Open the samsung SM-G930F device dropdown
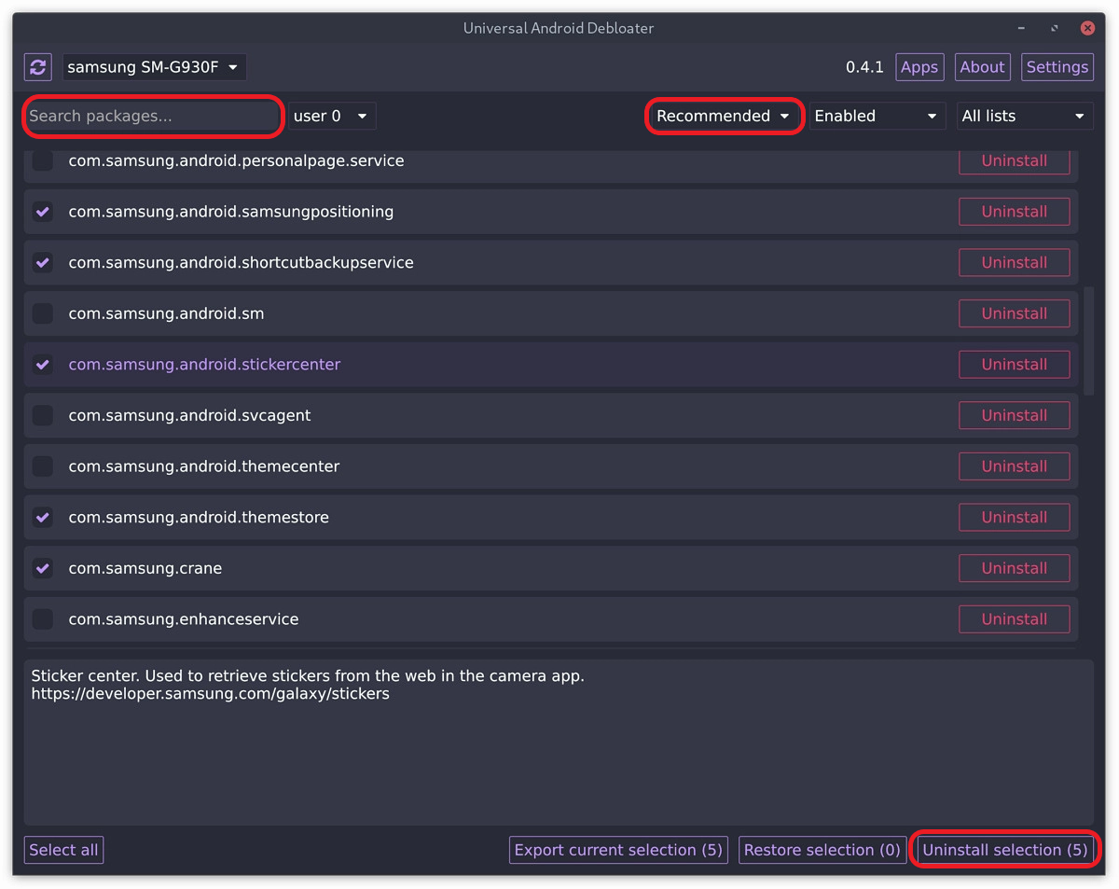 click(154, 67)
